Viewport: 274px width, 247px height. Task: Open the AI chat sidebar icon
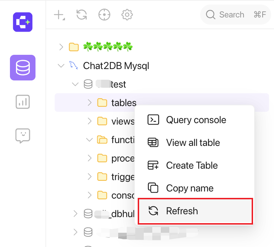[23, 136]
